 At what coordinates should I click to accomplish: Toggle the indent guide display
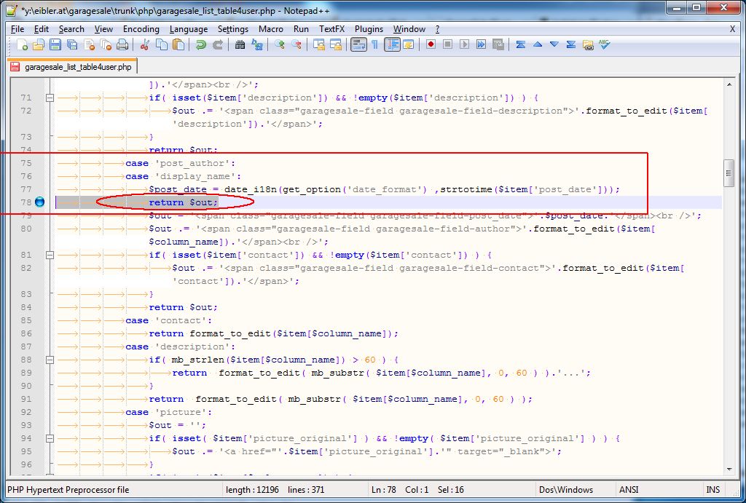(x=392, y=44)
